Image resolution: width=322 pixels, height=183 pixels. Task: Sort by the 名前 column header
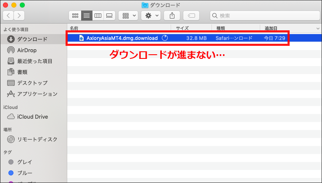pyautogui.click(x=119, y=28)
